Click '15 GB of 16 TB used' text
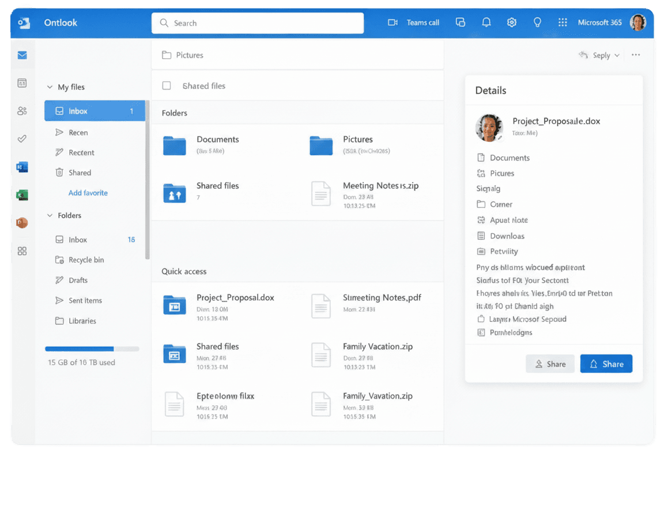This screenshot has width=664, height=516. click(x=81, y=362)
